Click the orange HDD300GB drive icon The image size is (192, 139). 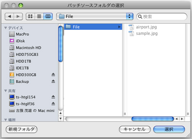tap(12, 75)
